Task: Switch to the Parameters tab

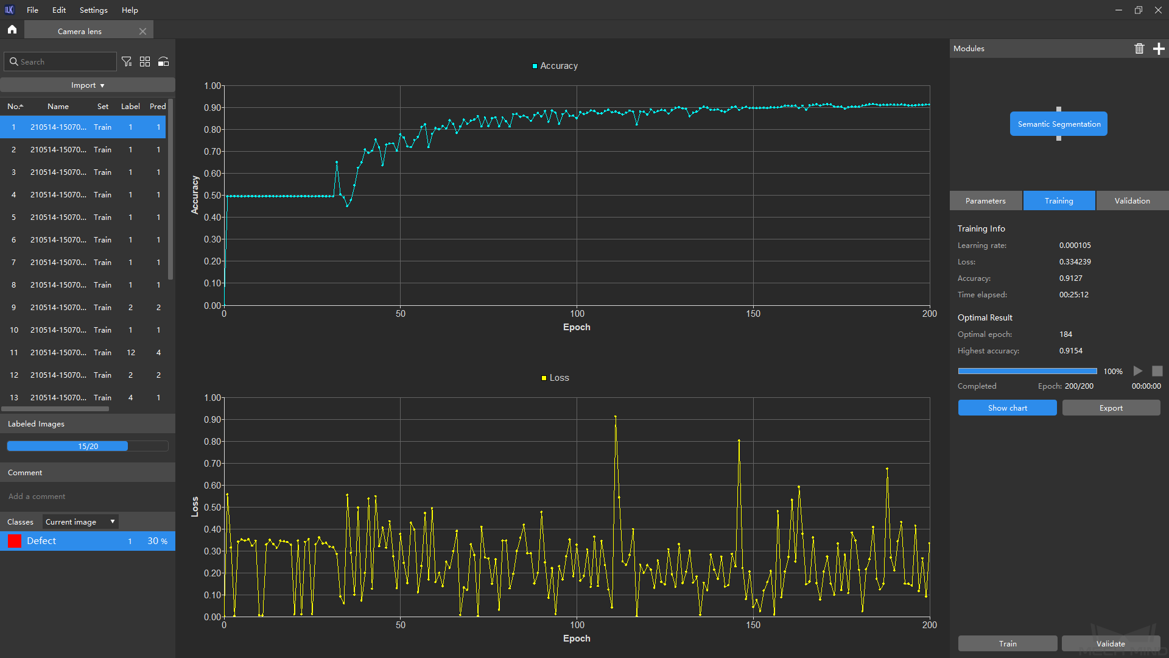Action: (x=986, y=200)
